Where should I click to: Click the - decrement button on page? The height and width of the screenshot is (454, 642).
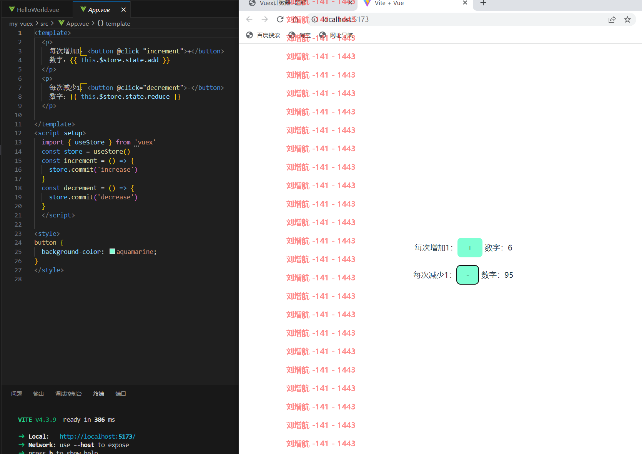coord(467,275)
